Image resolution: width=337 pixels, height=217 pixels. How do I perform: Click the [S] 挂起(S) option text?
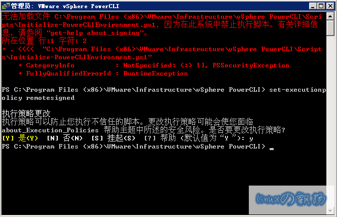click(x=114, y=138)
